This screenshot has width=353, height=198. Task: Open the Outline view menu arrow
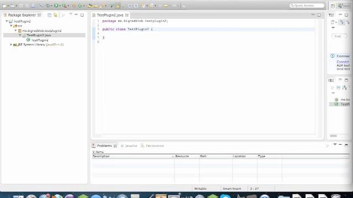pos(333,93)
